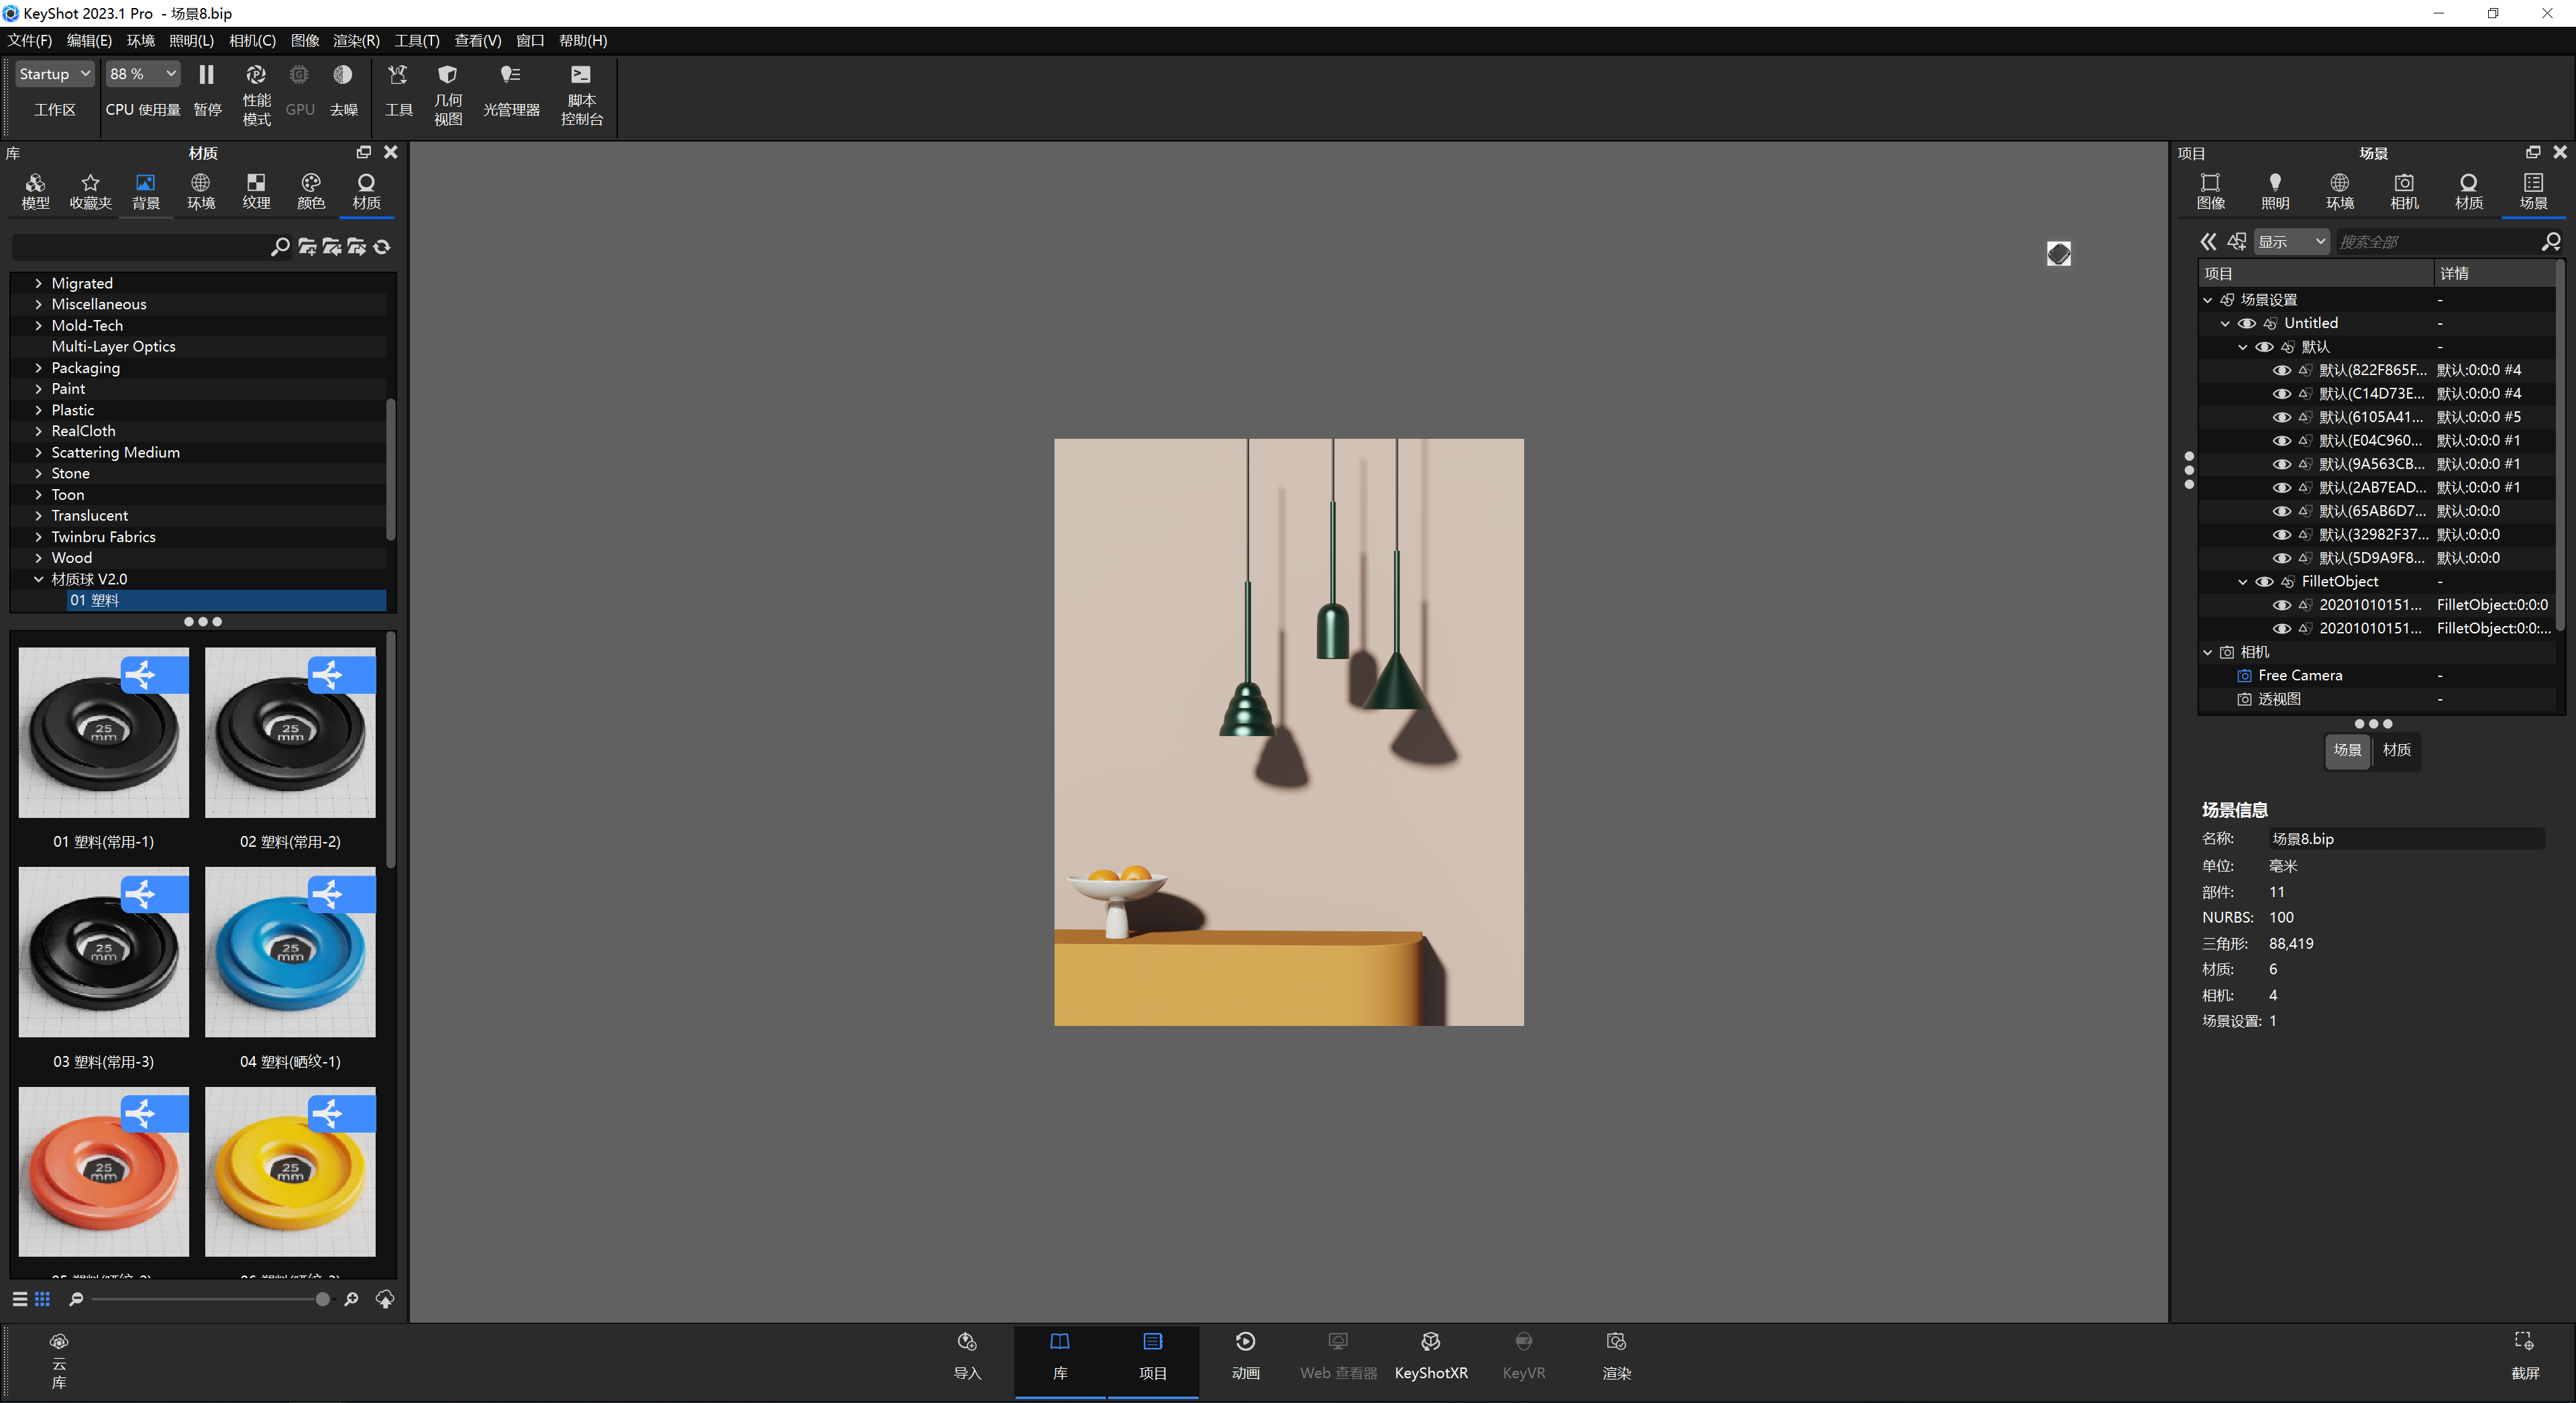Open the Animation (动画) panel icon

(1245, 1354)
